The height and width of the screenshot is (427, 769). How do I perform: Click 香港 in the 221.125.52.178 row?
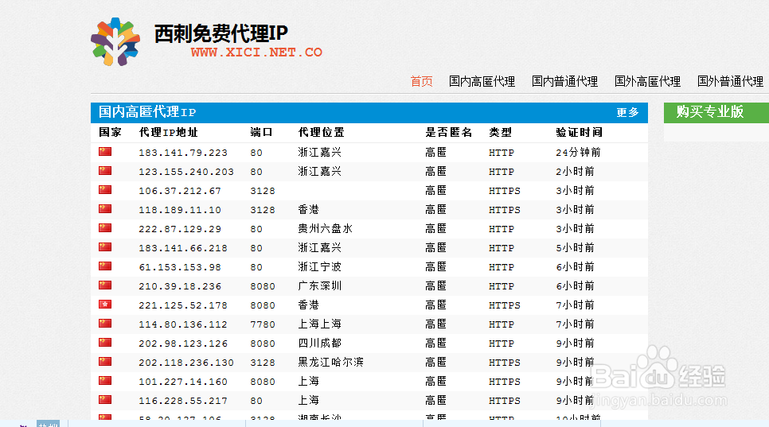(309, 305)
